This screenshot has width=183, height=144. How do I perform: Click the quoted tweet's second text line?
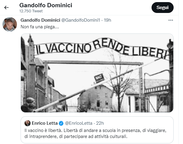click(x=76, y=136)
